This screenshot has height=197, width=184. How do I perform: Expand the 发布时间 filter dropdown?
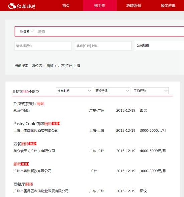coord(74,91)
